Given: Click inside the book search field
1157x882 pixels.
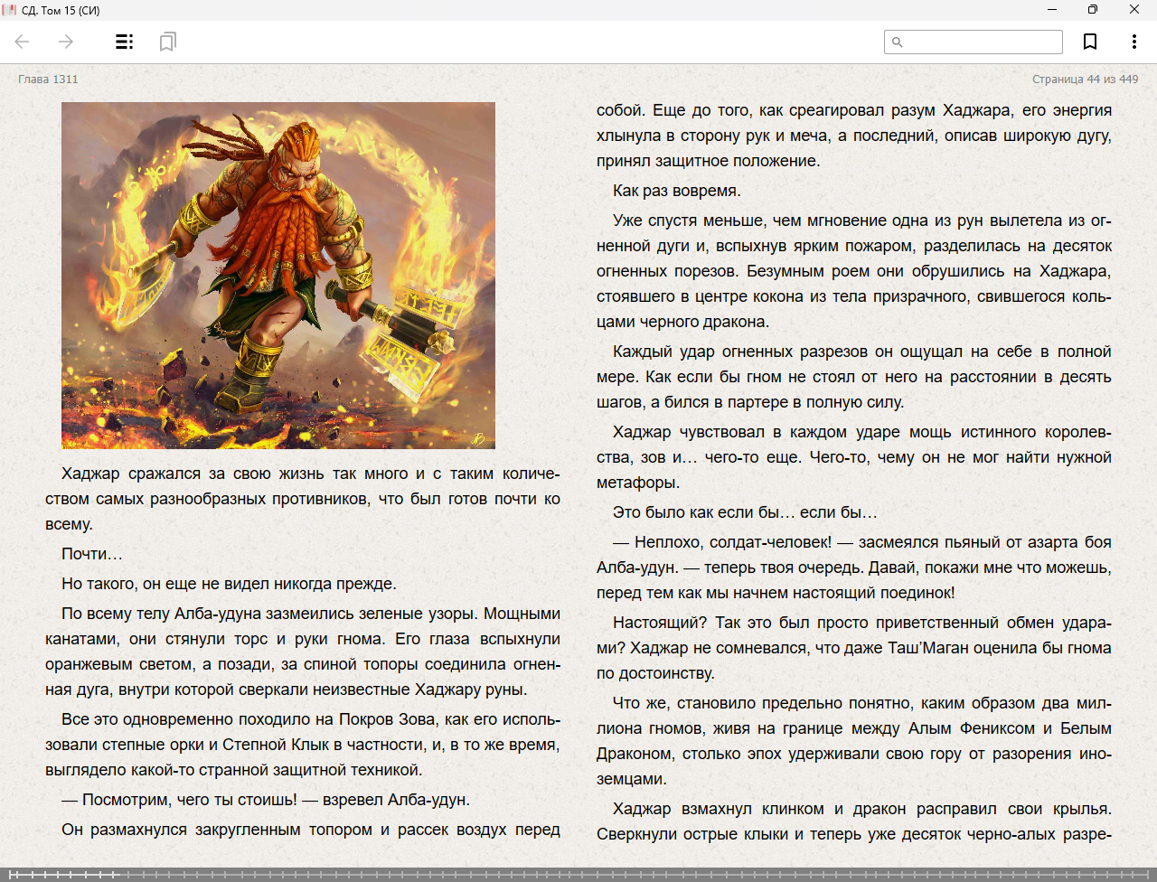Looking at the screenshot, I should [x=982, y=42].
